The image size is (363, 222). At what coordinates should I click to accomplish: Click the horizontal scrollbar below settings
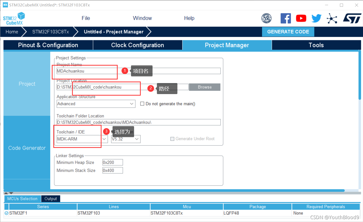click(174, 190)
